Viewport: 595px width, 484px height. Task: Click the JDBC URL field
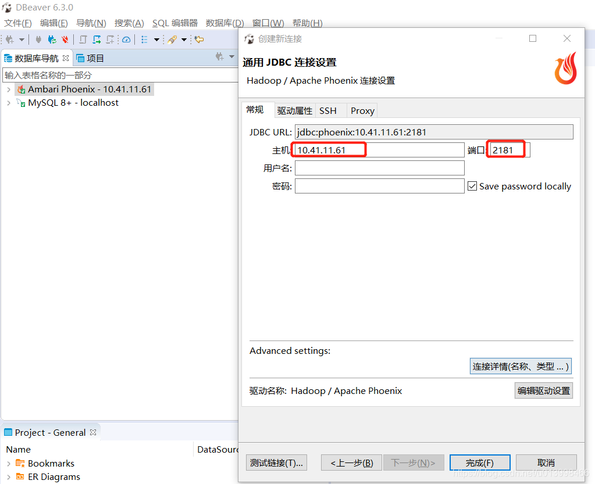click(x=434, y=132)
